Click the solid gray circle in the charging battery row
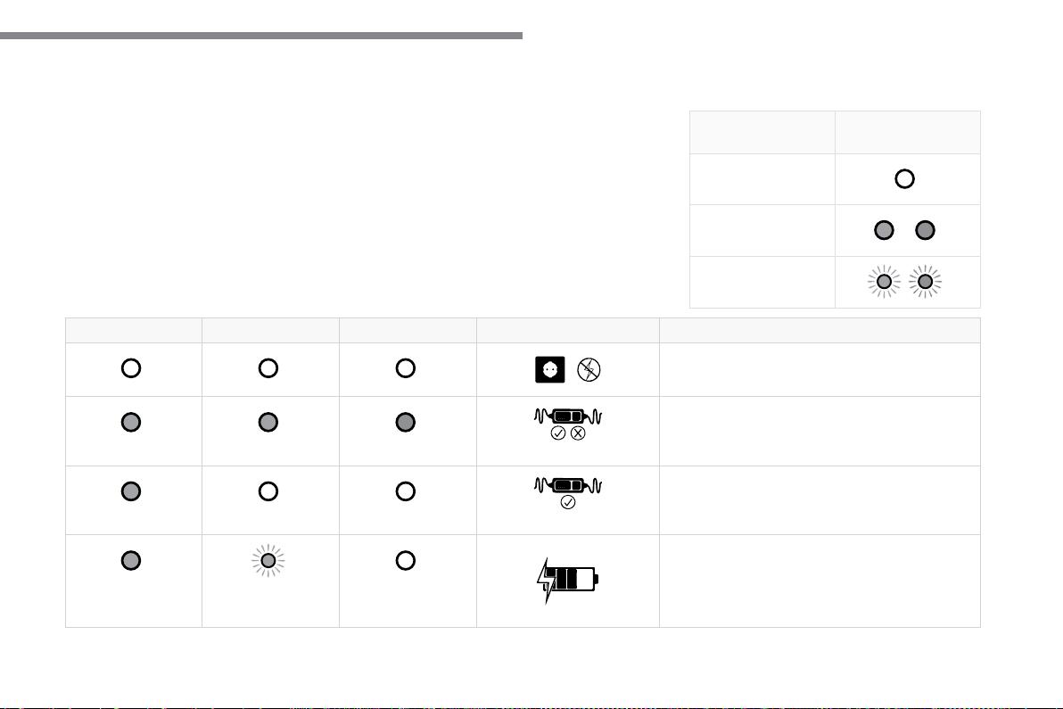 131,561
